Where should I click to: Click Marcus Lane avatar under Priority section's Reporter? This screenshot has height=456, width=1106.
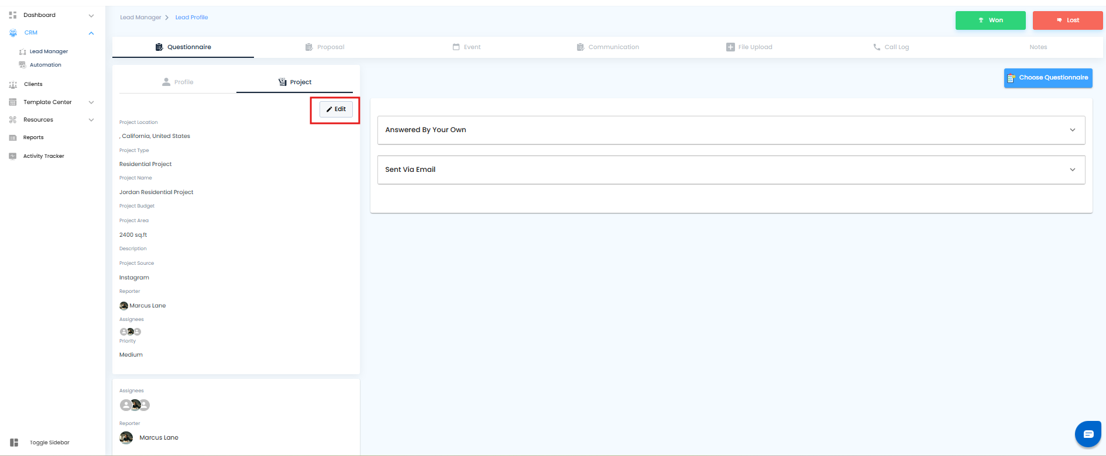click(x=123, y=306)
